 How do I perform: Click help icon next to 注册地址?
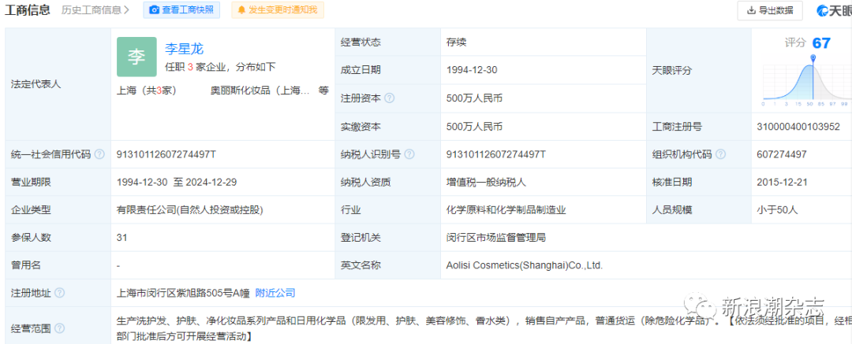click(x=59, y=293)
